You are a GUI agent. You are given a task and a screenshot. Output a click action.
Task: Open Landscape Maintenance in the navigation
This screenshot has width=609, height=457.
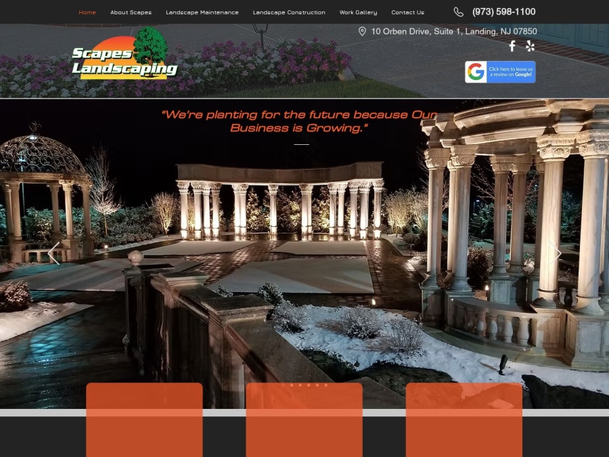click(x=202, y=12)
